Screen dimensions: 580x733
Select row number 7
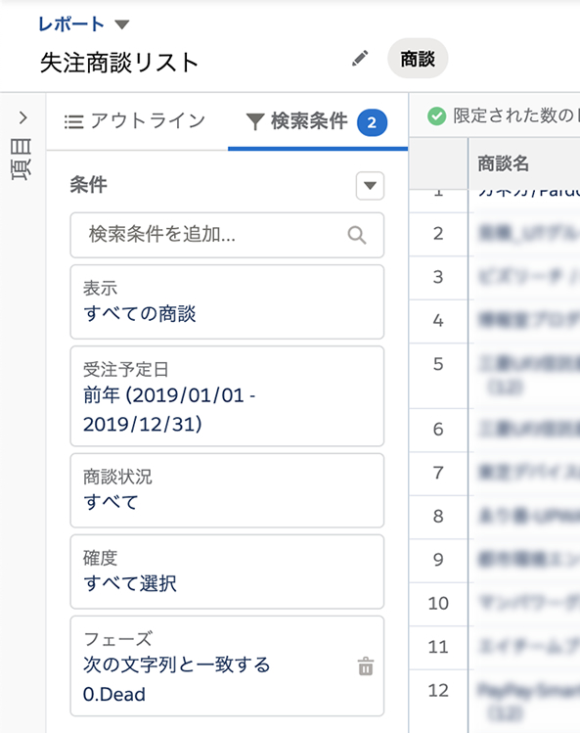[x=438, y=473]
